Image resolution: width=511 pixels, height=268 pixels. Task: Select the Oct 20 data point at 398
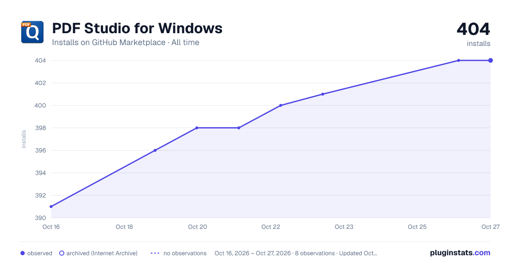(197, 128)
